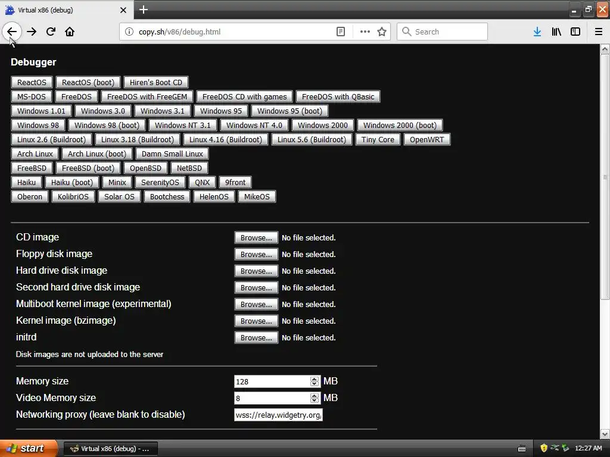Screen dimensions: 610x457
Task: Boot Windows NT 4.0
Action: tap(254, 126)
